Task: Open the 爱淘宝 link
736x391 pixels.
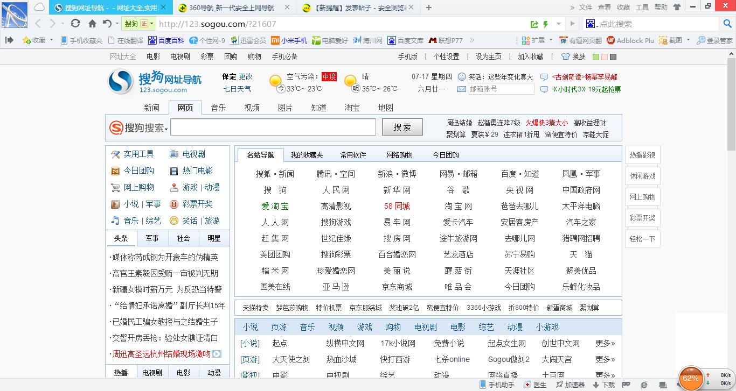Action: 275,206
